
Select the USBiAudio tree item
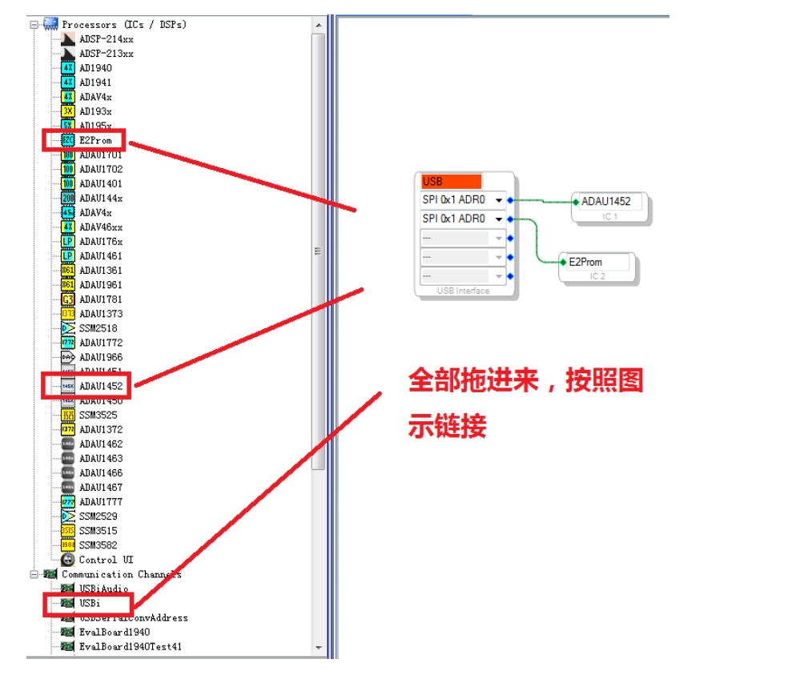coord(103,589)
